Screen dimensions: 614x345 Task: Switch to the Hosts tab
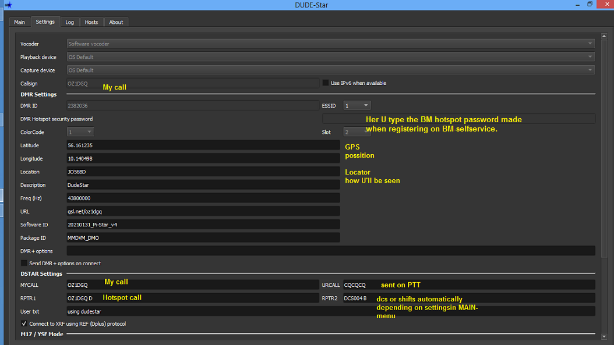(91, 22)
